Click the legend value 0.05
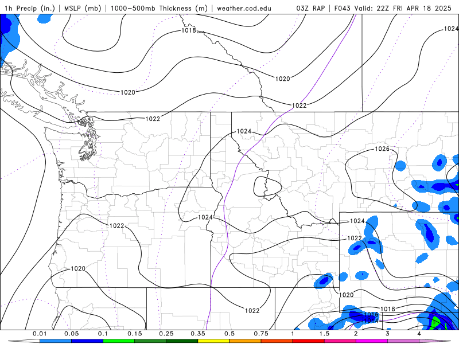 [71, 334]
